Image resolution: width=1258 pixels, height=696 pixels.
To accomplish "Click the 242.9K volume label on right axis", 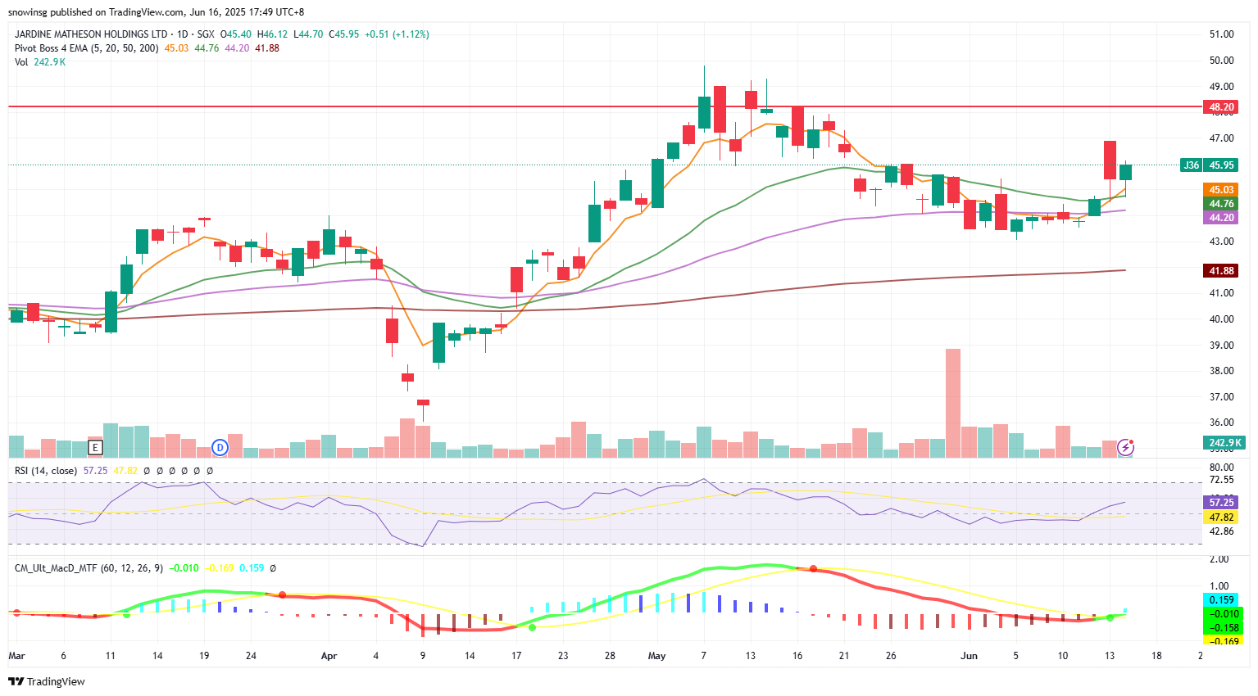I will coord(1224,443).
